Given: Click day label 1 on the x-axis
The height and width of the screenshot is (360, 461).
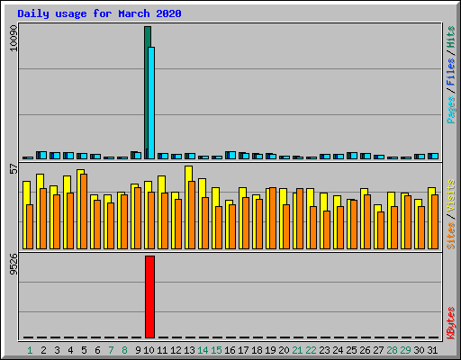Looking at the screenshot, I should (30, 350).
